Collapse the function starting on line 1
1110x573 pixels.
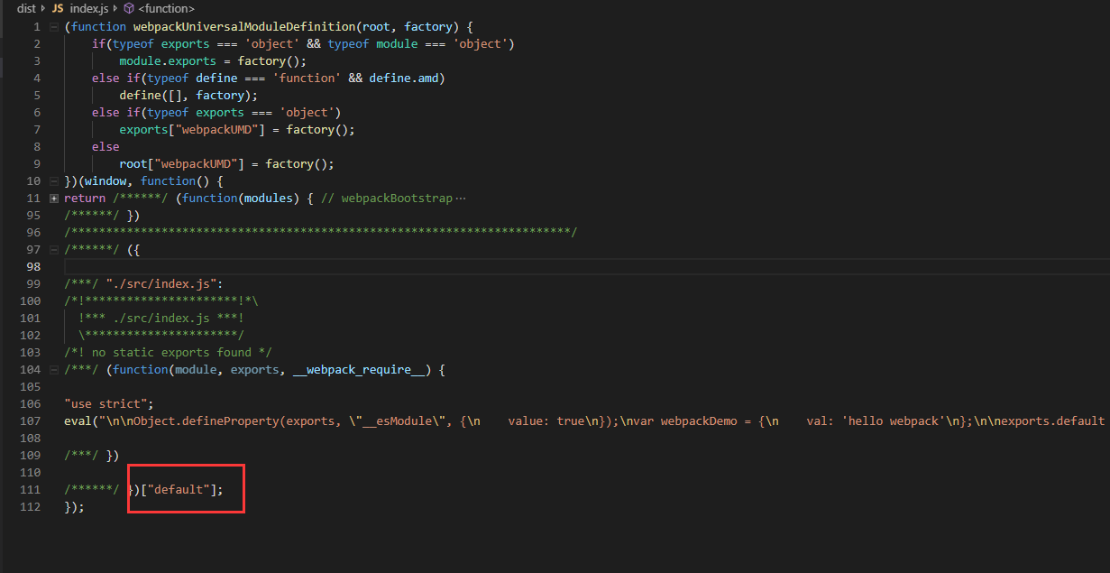click(52, 26)
